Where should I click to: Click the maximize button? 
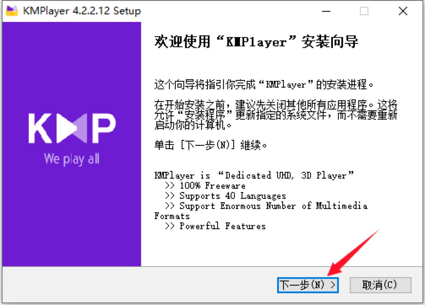[x=364, y=11]
